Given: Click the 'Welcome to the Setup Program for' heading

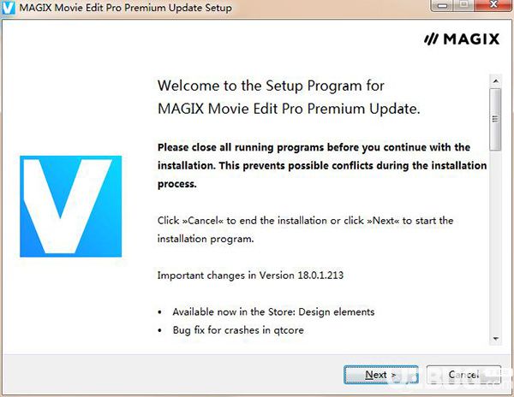Looking at the screenshot, I should click(271, 86).
